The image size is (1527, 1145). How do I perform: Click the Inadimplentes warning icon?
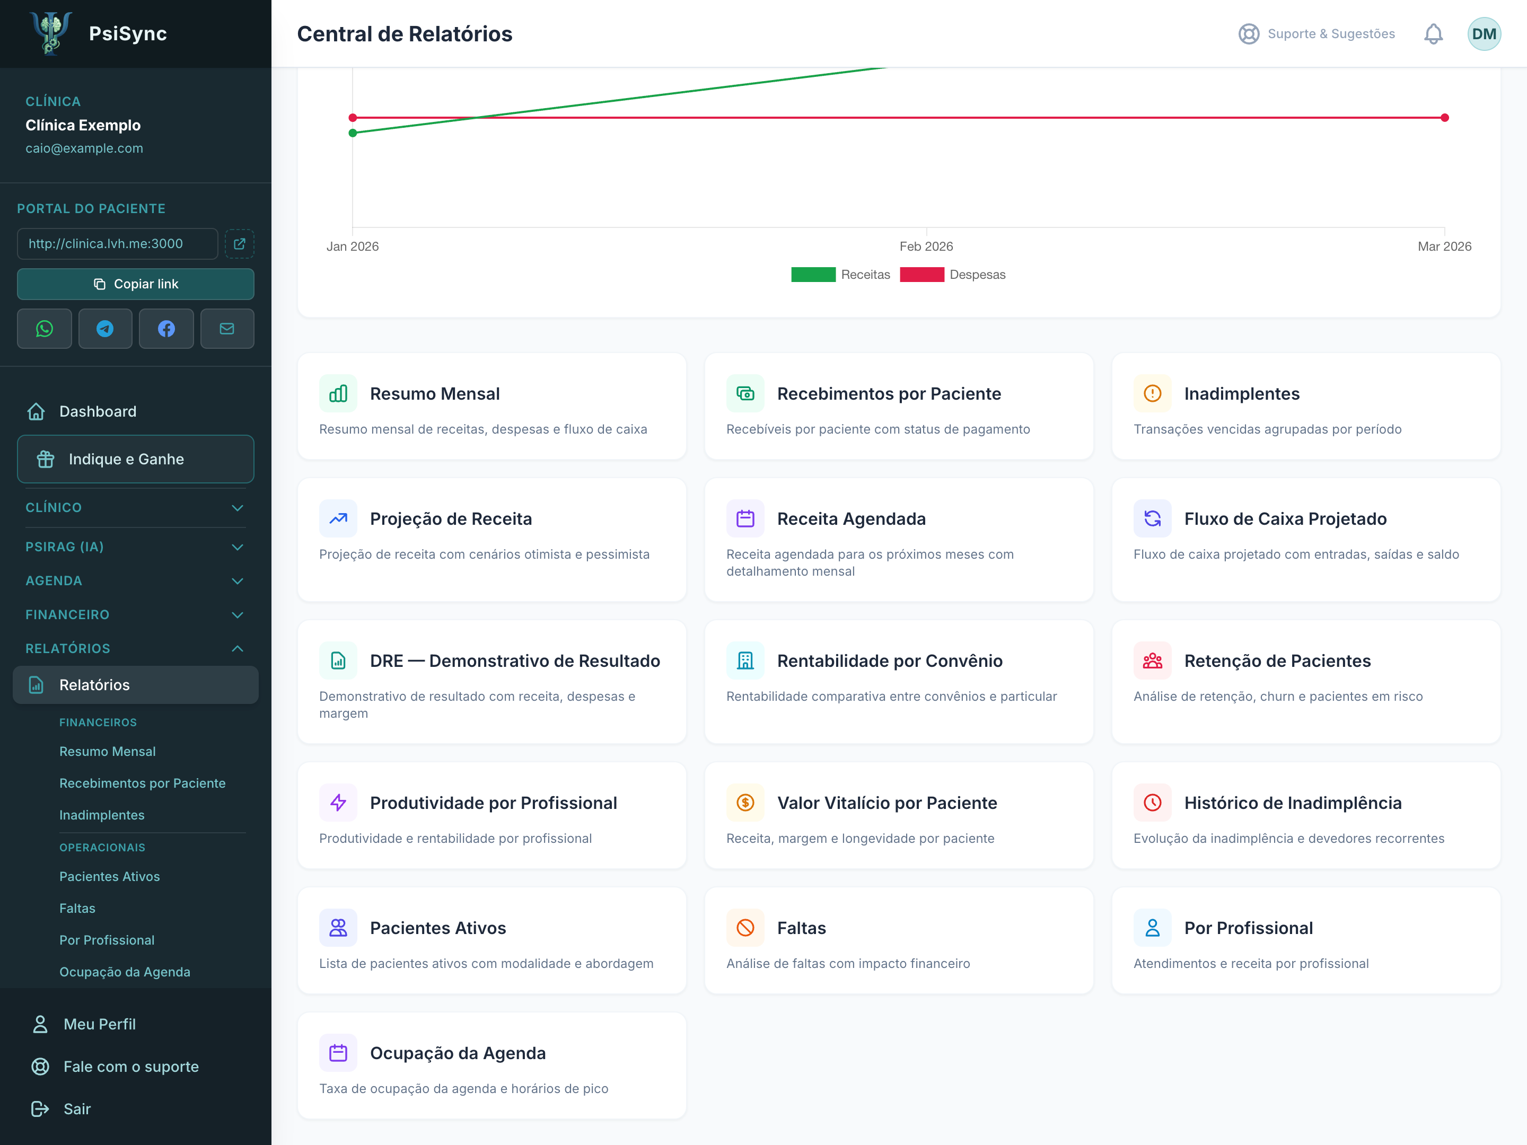point(1153,393)
